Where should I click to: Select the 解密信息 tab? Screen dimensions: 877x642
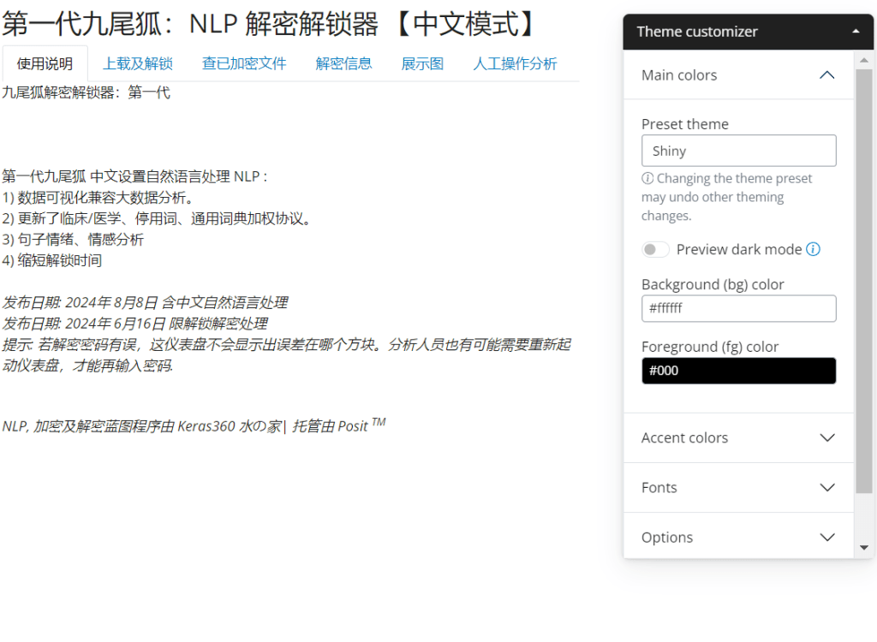tap(343, 63)
